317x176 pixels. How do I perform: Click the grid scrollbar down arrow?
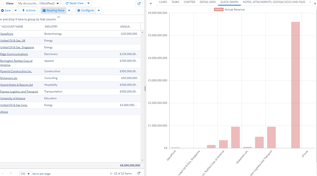click(142, 160)
